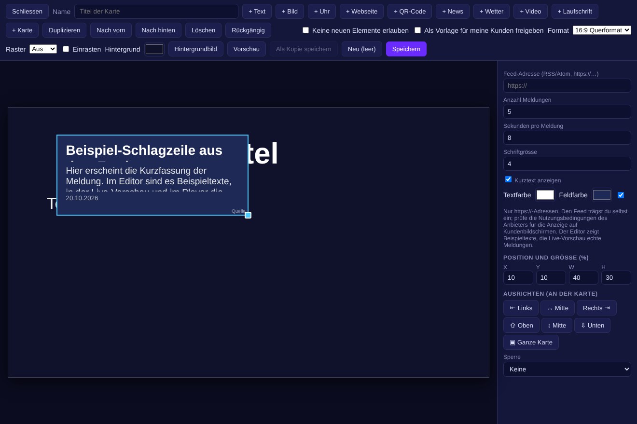Center element vertically on the card
The height and width of the screenshot is (424, 637).
[557, 325]
